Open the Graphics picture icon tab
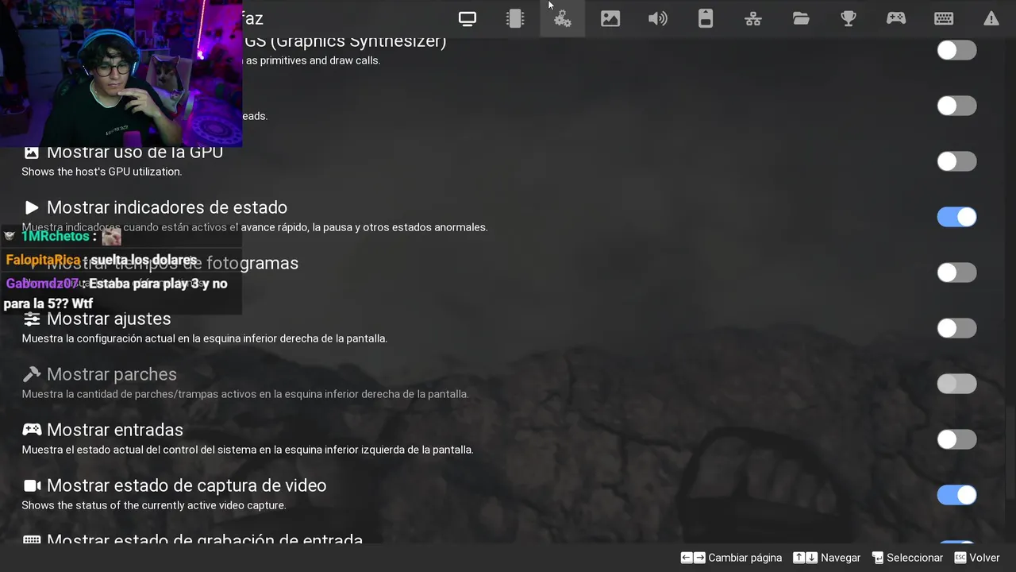Screen dimensions: 1016x572 (610, 18)
